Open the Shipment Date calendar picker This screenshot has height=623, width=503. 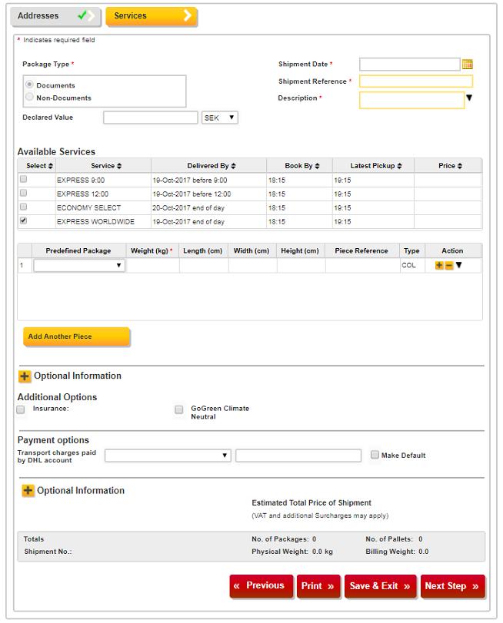coord(467,64)
